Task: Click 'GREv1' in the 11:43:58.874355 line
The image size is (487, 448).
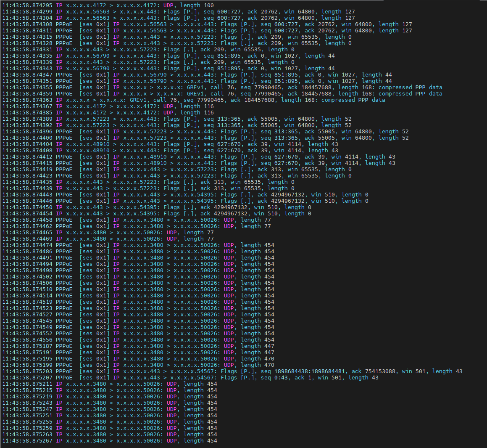Action: coord(195,87)
